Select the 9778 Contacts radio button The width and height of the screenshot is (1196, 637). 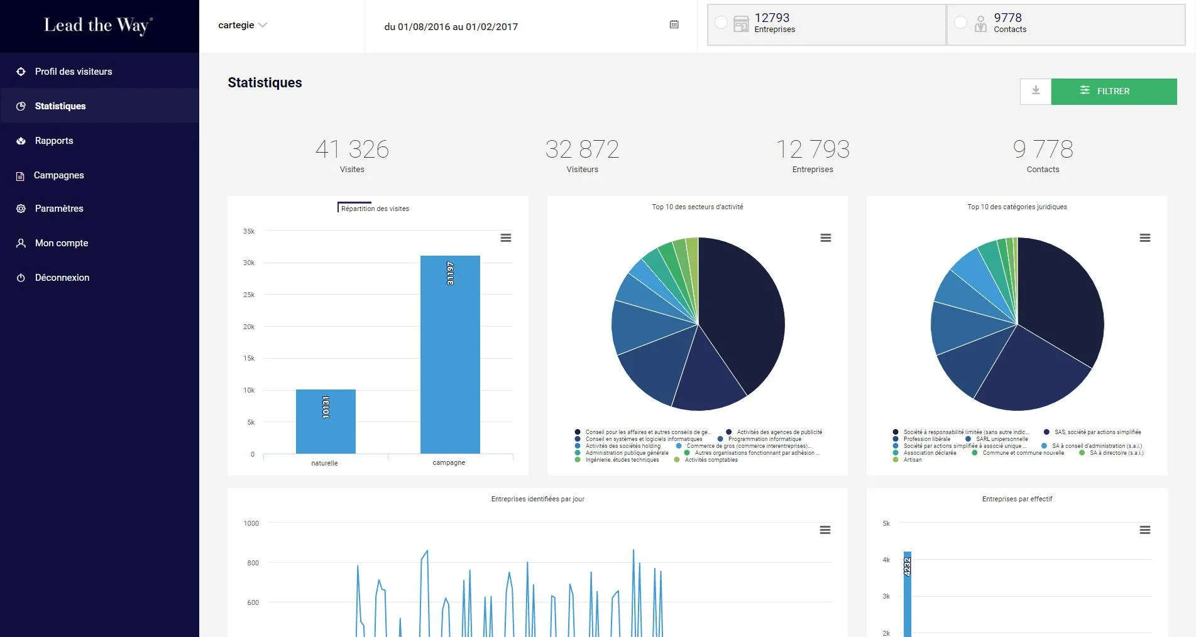(961, 23)
